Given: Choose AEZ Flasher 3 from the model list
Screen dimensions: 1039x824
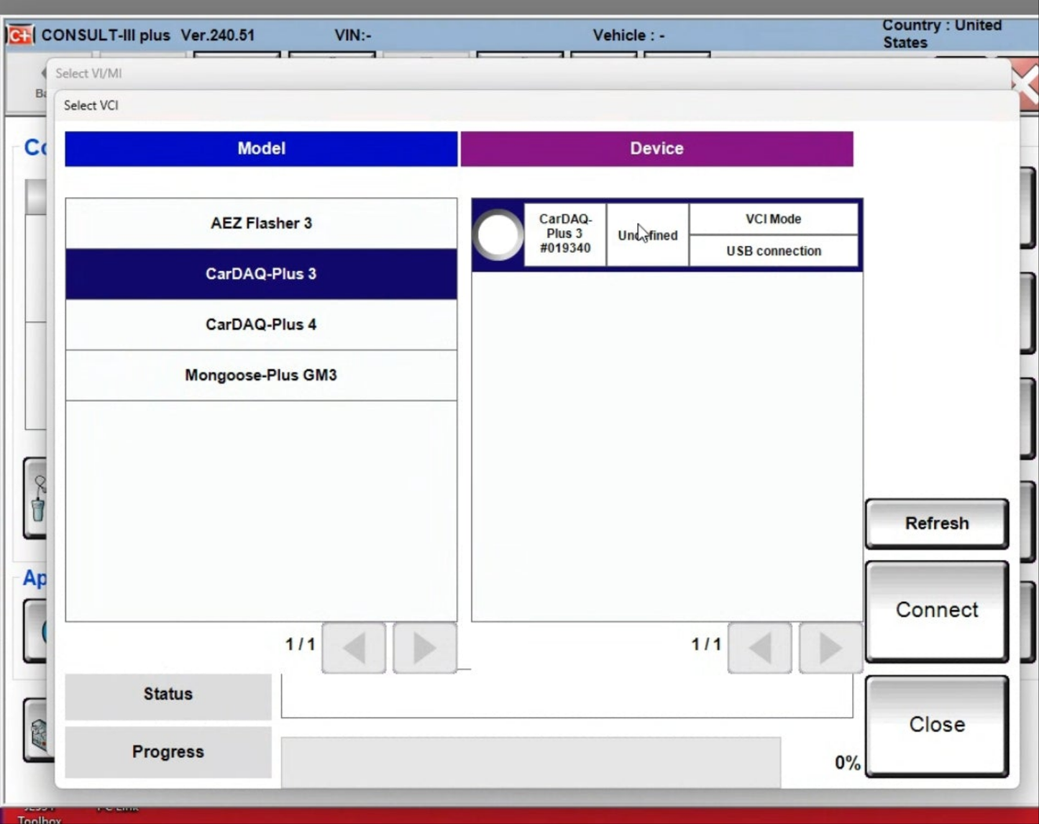Looking at the screenshot, I should click(x=261, y=224).
